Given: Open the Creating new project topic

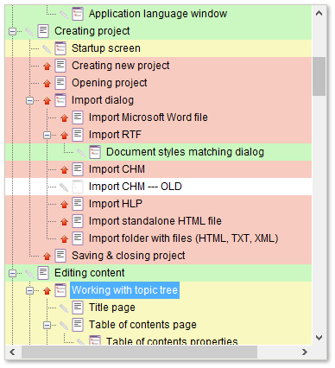Looking at the screenshot, I should tap(121, 66).
